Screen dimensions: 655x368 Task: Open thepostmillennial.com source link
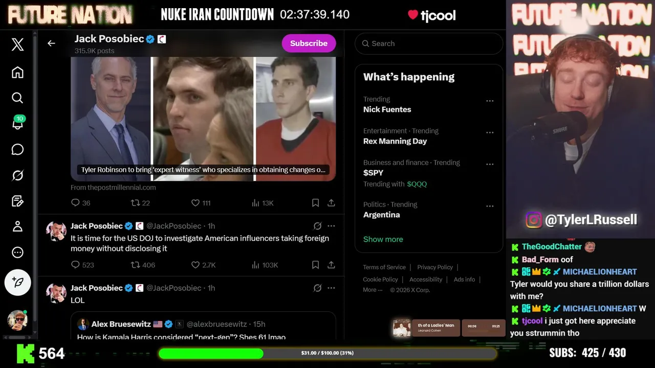point(113,188)
